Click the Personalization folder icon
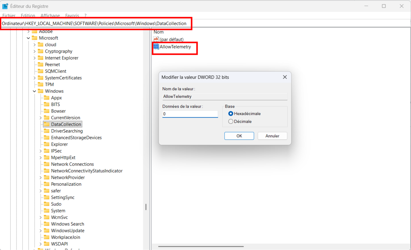This screenshot has width=411, height=250. pyautogui.click(x=46, y=184)
